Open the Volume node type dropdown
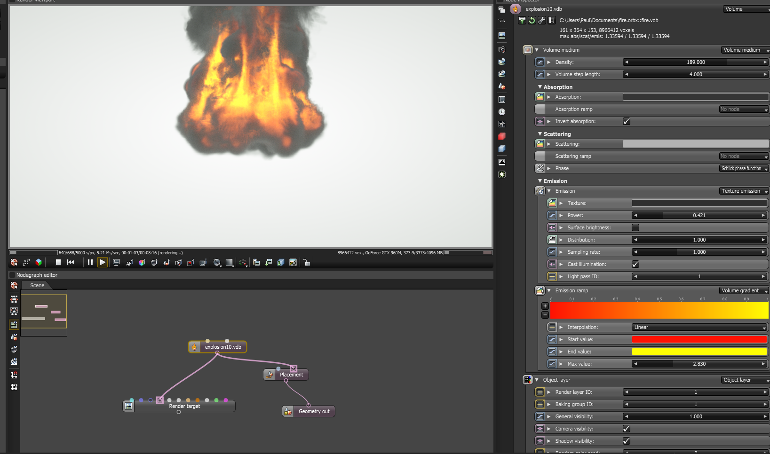Viewport: 770px width, 454px height. [x=746, y=9]
